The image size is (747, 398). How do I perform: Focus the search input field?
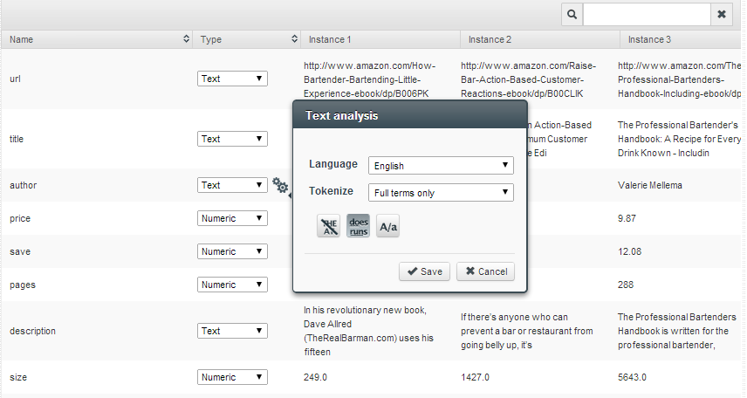tap(647, 15)
